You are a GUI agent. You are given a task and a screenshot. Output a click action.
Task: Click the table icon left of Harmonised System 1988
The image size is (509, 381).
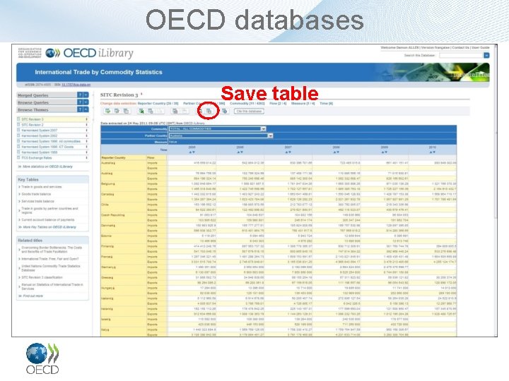click(x=18, y=152)
